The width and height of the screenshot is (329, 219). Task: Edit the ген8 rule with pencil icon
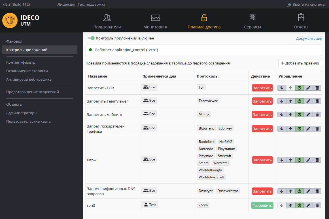point(308,205)
